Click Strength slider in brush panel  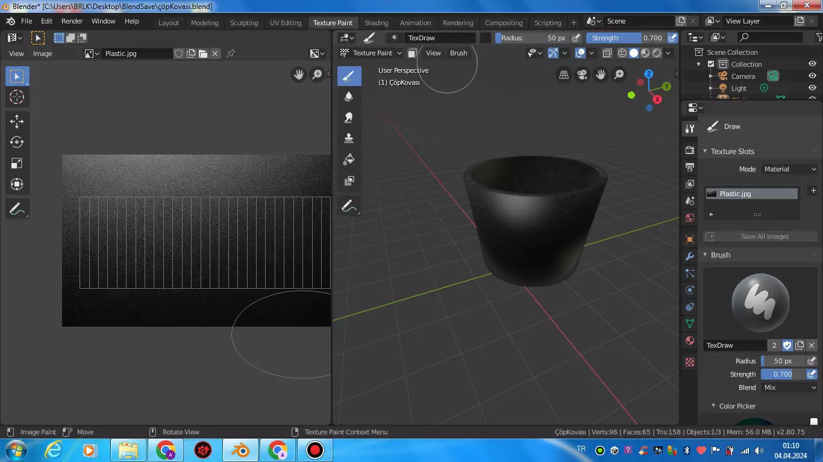coord(783,374)
